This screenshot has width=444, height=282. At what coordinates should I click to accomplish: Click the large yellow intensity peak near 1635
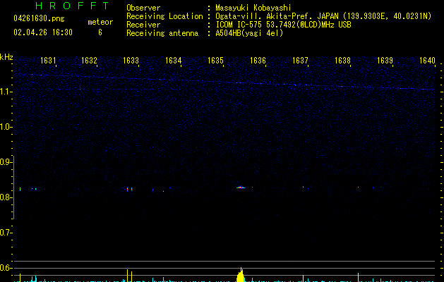241,275
